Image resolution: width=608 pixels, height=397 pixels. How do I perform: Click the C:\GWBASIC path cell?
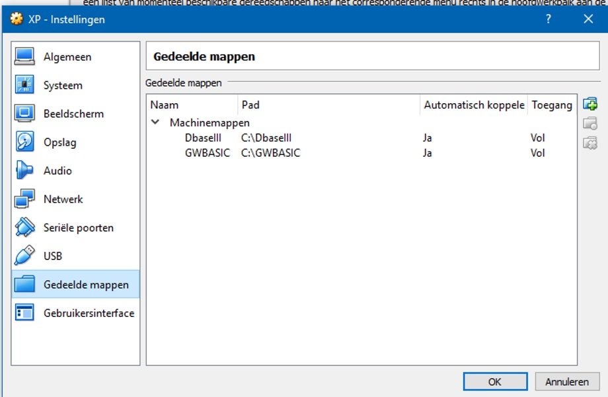pyautogui.click(x=271, y=153)
